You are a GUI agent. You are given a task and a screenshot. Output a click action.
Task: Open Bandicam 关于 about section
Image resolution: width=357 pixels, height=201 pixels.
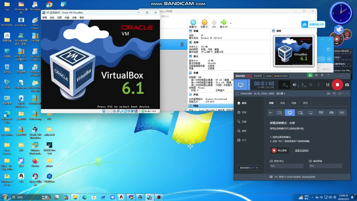(x=242, y=140)
